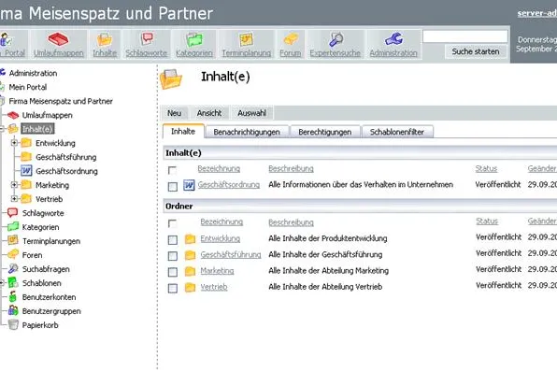Open Administration wrench toolbar icon

point(393,39)
